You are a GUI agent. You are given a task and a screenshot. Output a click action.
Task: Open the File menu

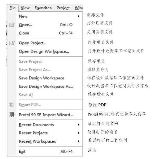[x=13, y=8]
